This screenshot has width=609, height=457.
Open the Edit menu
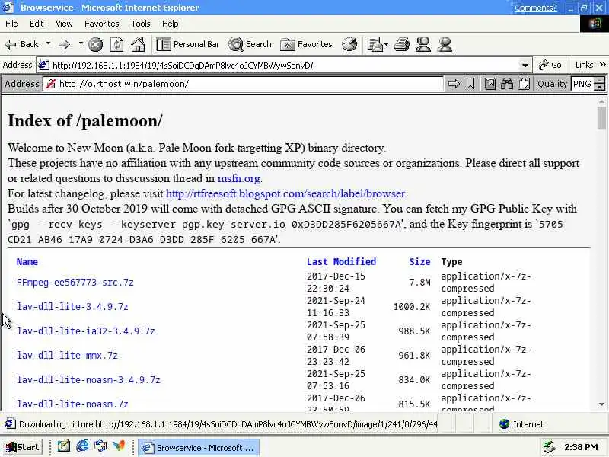coord(37,24)
